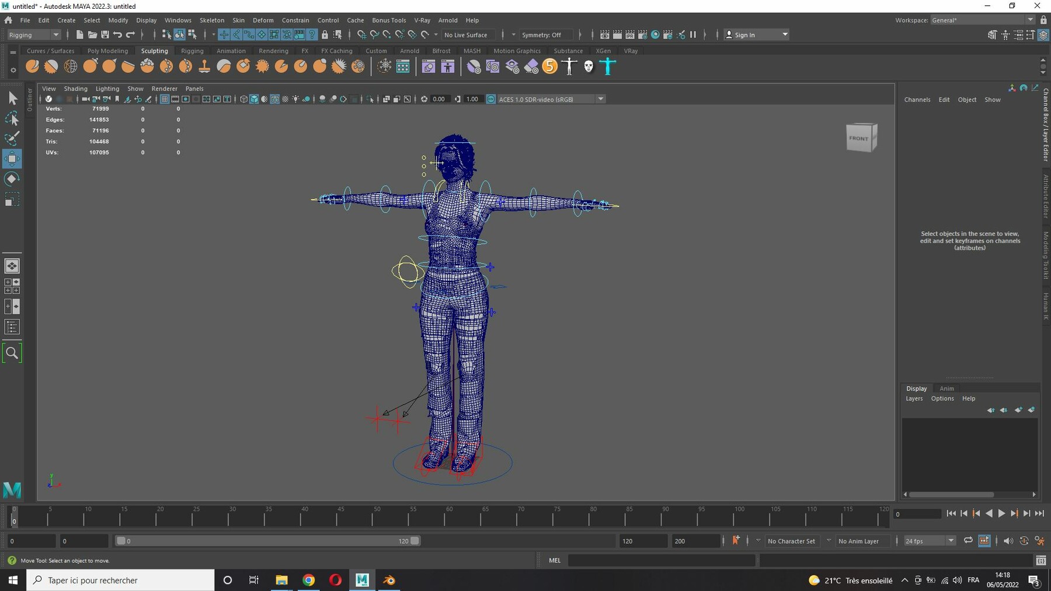This screenshot has width=1051, height=591.
Task: Select the cyan T-pose figure shelf icon
Action: [x=608, y=67]
